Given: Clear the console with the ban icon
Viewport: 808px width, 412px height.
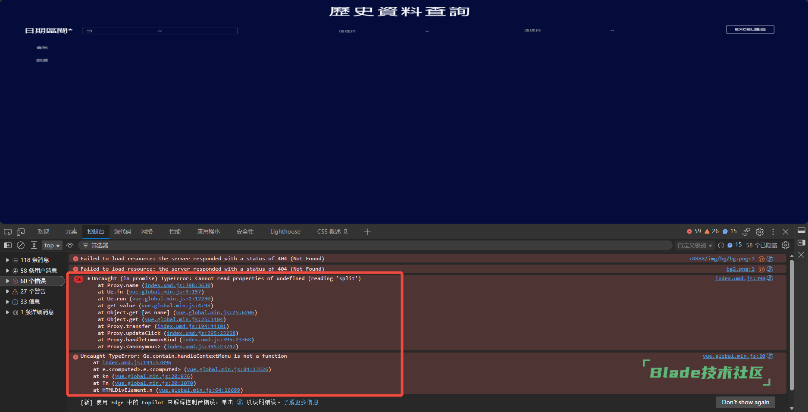Looking at the screenshot, I should click(21, 245).
